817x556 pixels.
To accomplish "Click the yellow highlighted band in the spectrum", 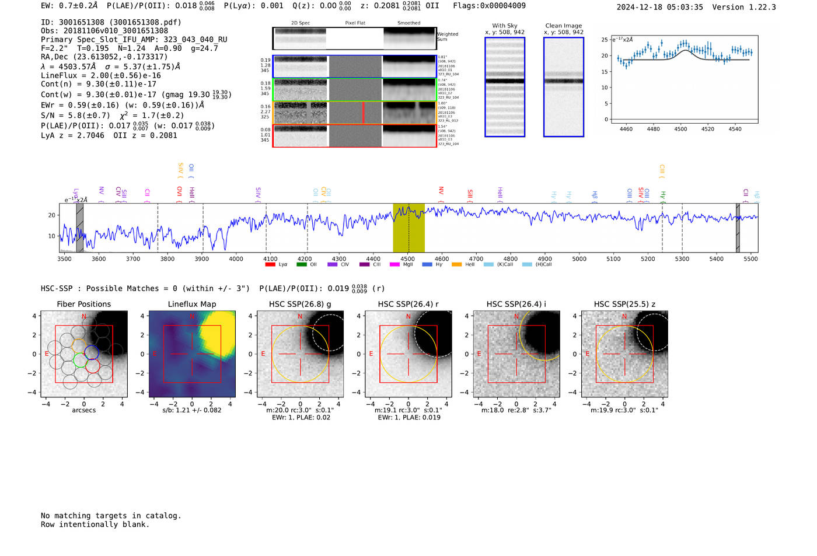I will tap(408, 228).
